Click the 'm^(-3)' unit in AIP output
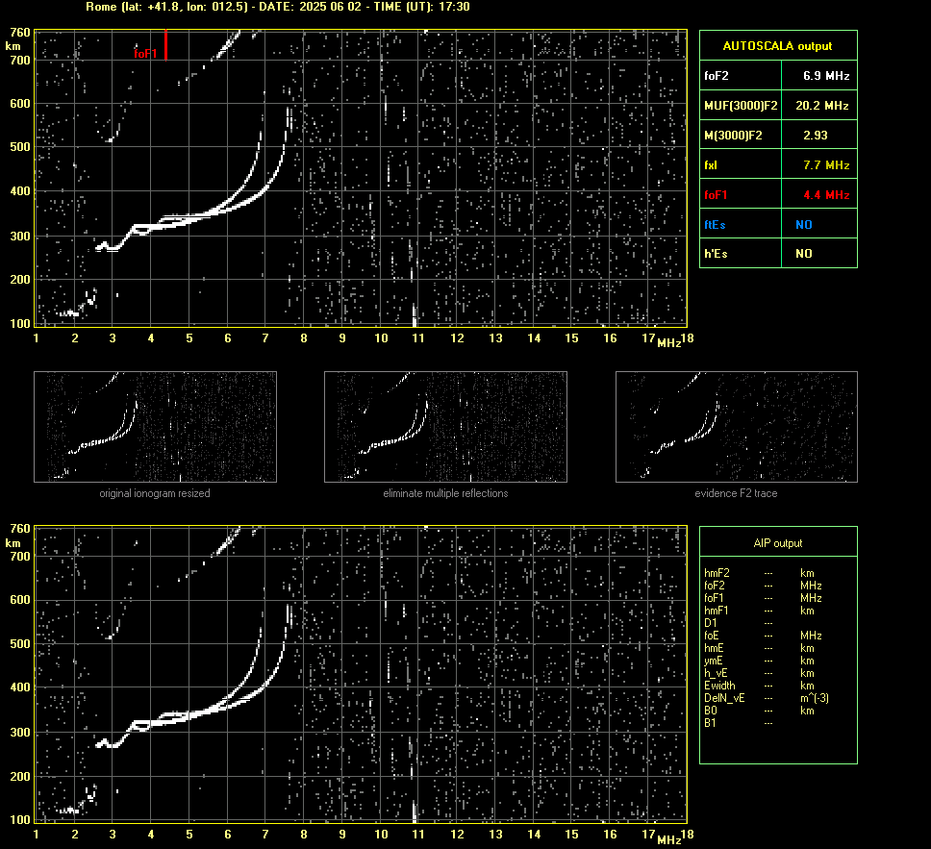This screenshot has width=931, height=849. (815, 698)
